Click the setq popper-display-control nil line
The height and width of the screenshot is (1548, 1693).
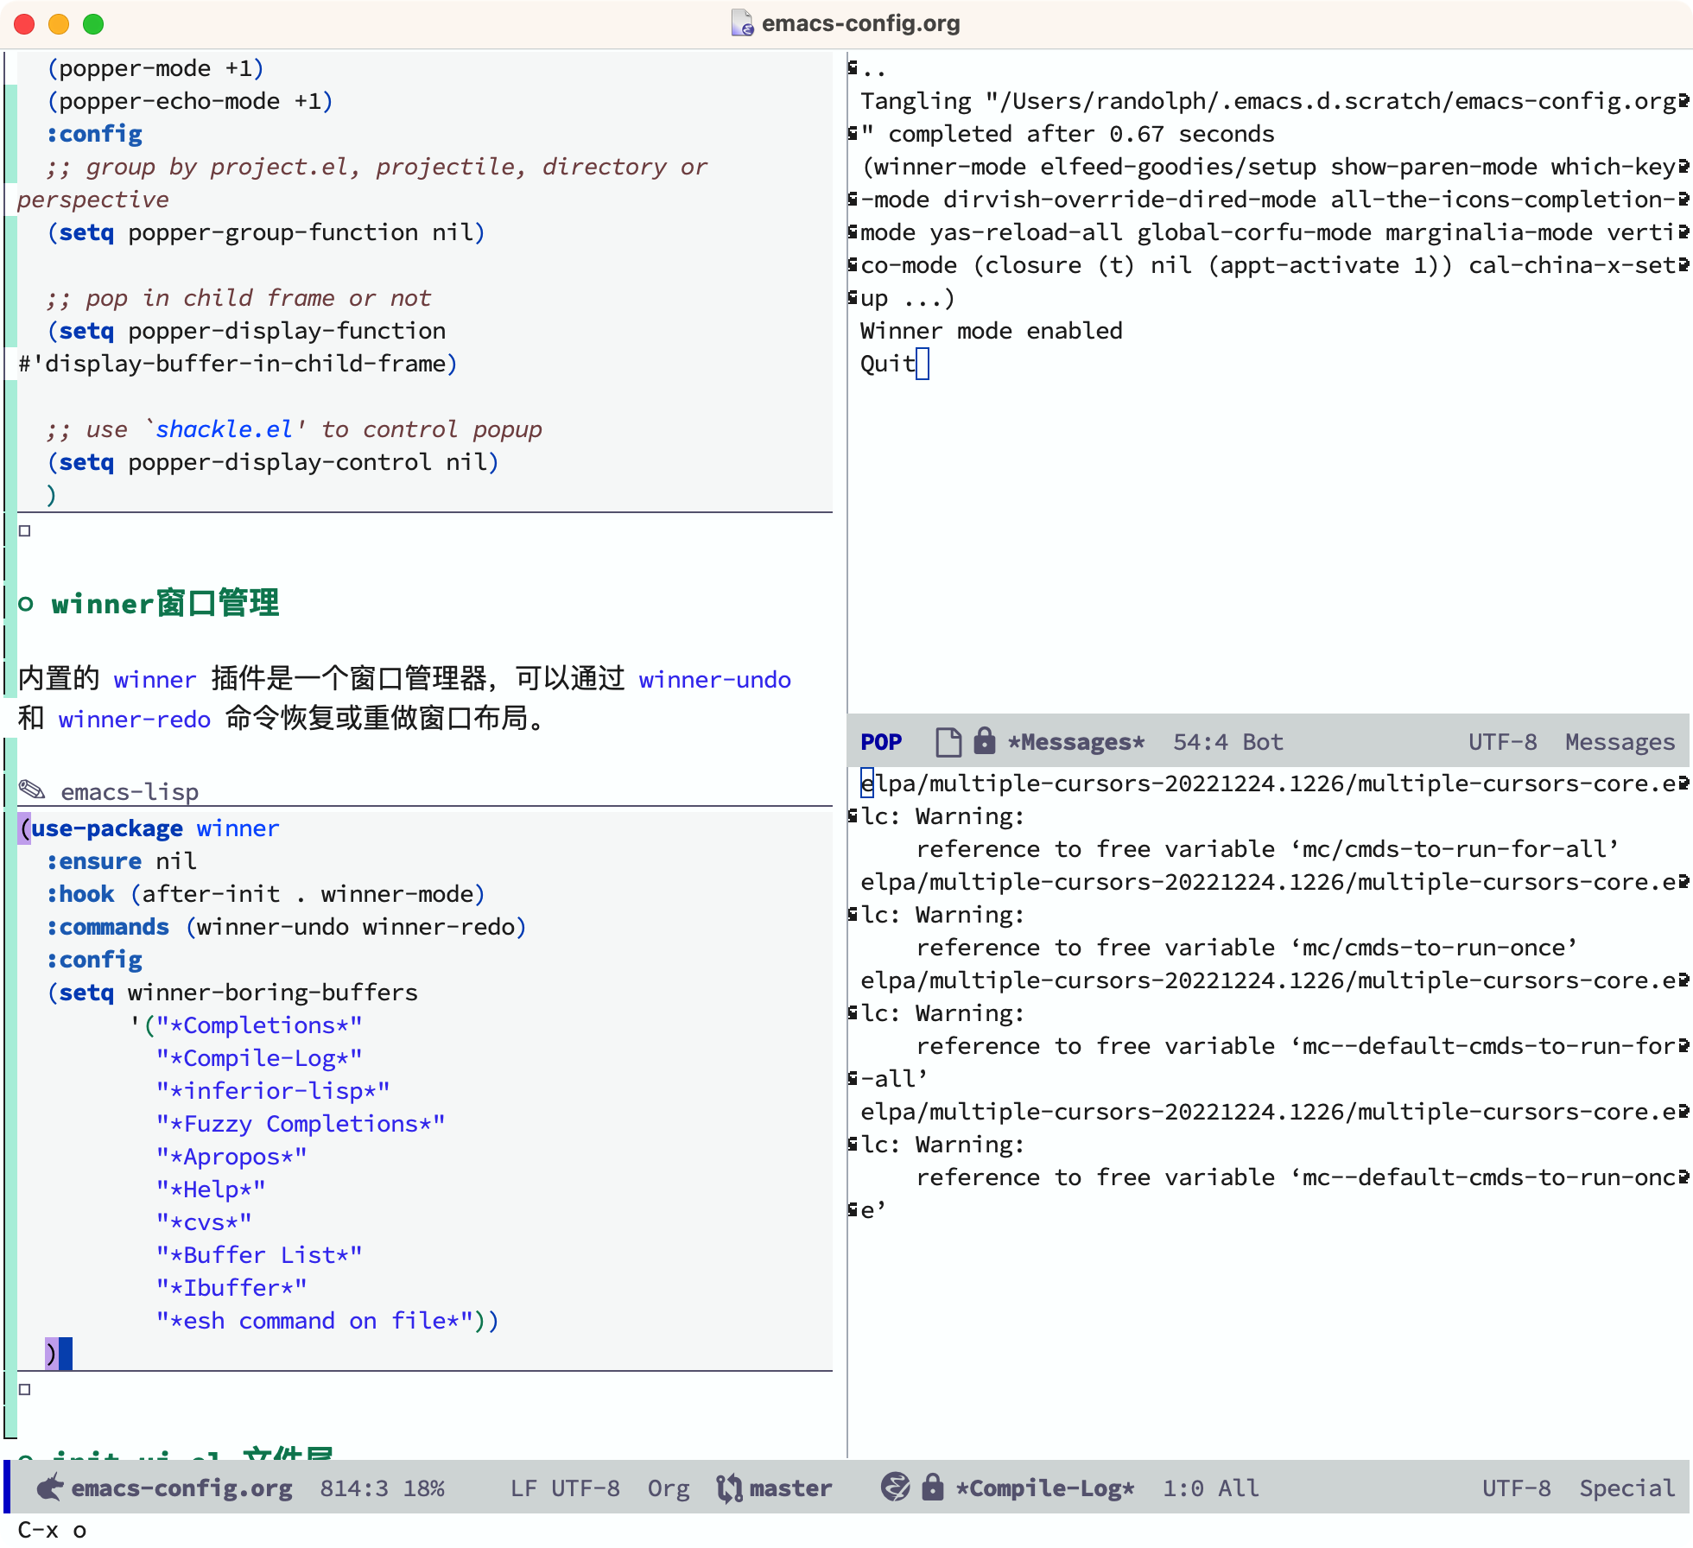pos(272,462)
